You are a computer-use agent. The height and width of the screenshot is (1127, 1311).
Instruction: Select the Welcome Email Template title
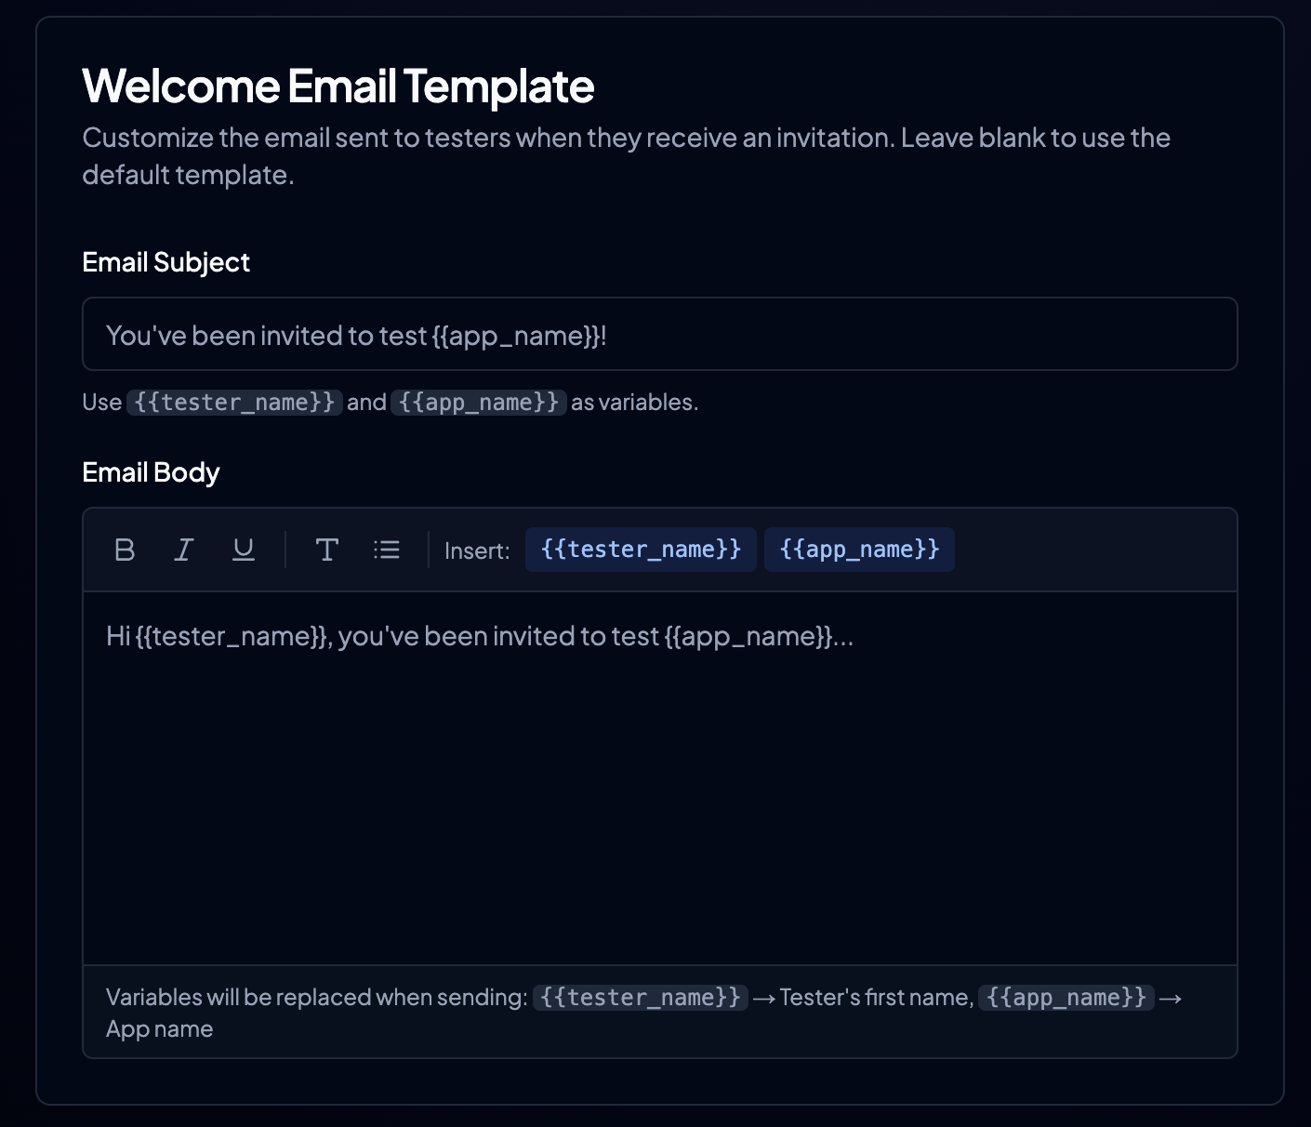338,86
